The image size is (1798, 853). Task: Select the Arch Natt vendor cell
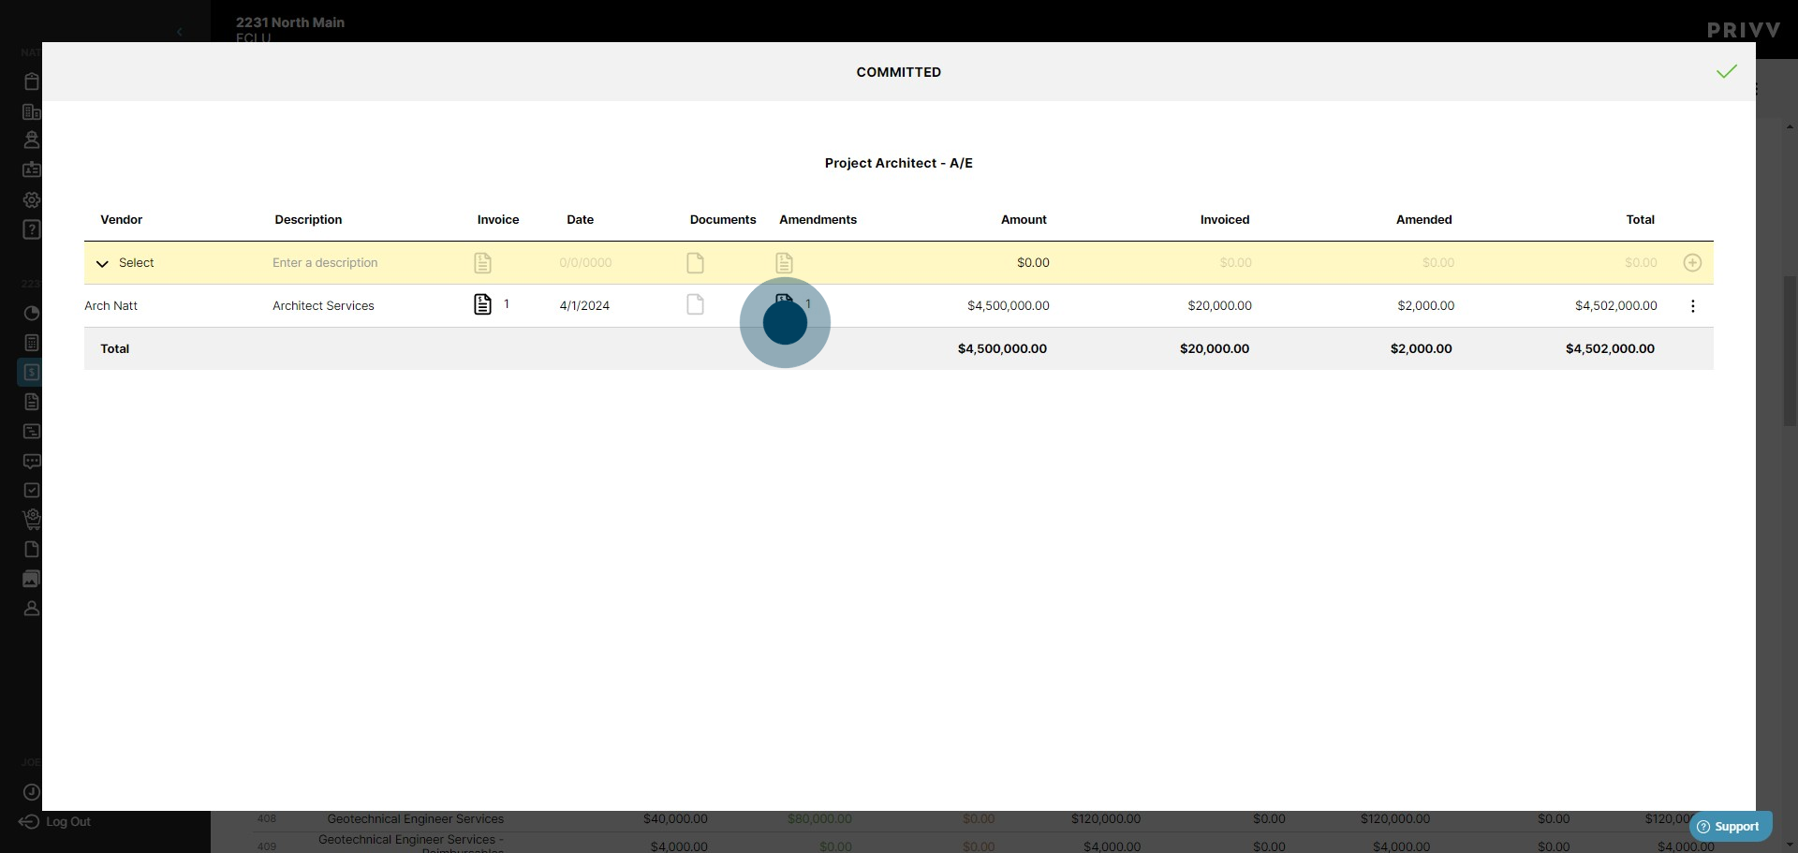(x=111, y=306)
